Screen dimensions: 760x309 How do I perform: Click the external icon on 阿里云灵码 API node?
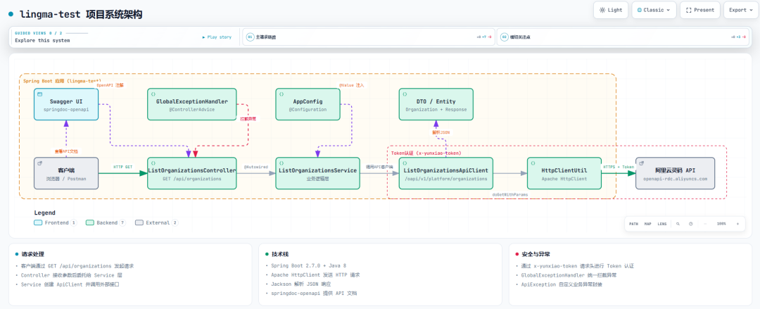(x=642, y=163)
